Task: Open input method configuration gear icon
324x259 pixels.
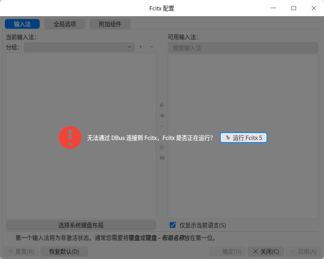Action: [x=162, y=147]
